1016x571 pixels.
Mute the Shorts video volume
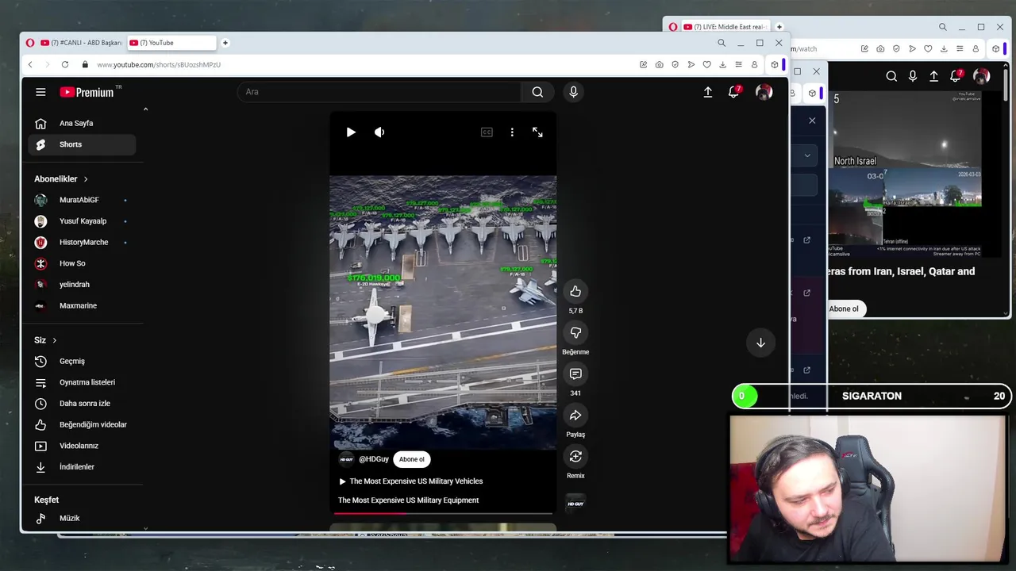(x=379, y=132)
